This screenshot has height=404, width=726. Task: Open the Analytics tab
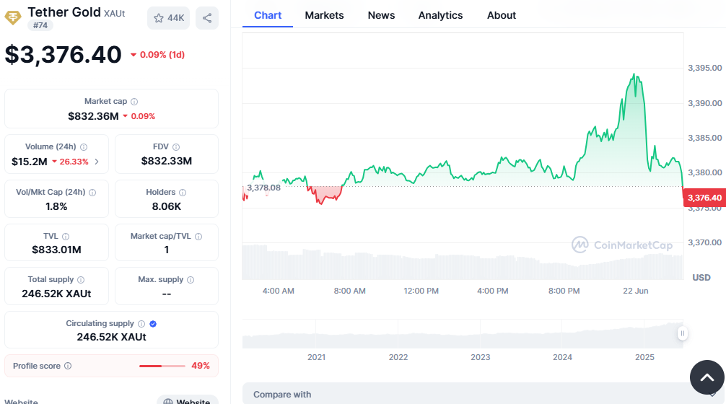[440, 15]
